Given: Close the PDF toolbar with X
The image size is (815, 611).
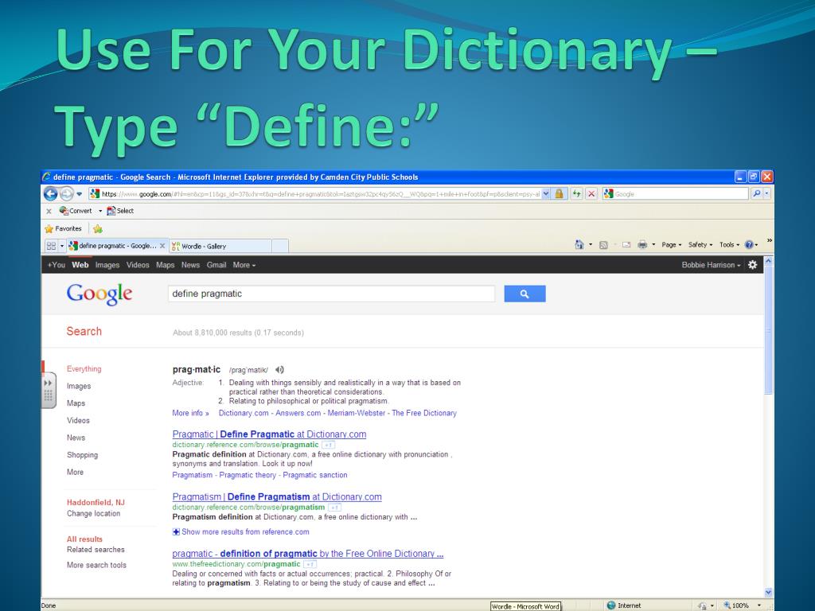Looking at the screenshot, I should [49, 211].
